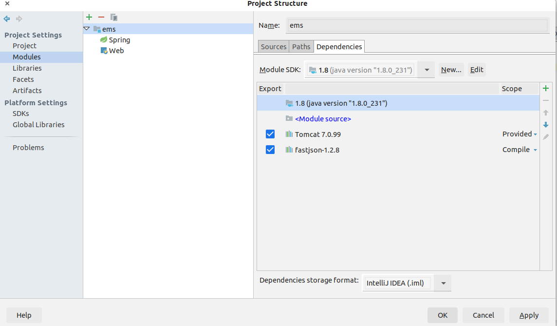Viewport: 557px width, 326px height.
Task: Click the Web facet icon
Action: (x=104, y=51)
